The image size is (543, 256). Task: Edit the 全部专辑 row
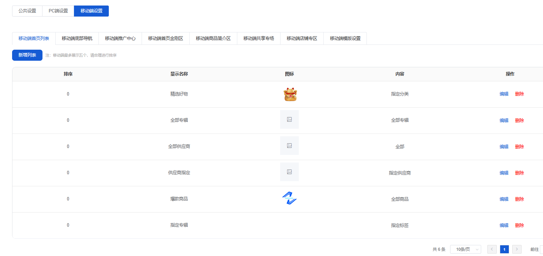504,120
